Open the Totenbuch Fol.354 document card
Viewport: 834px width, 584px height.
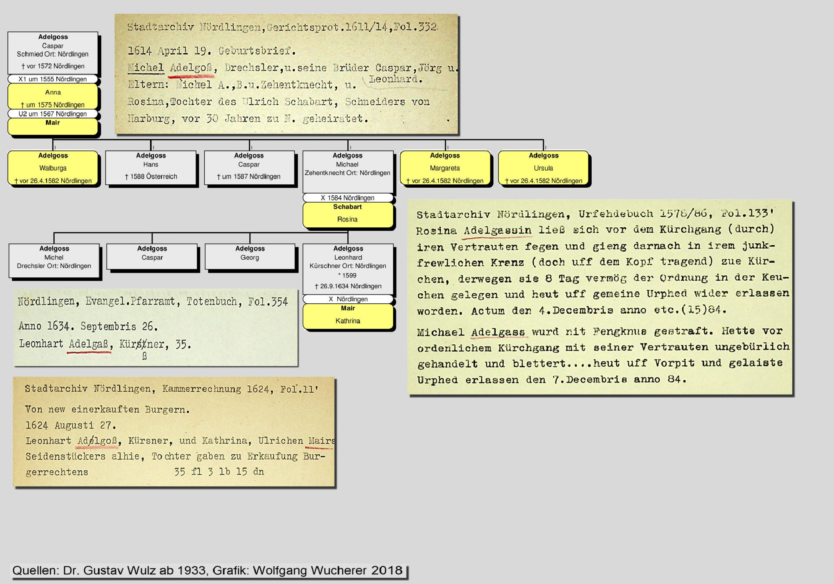tap(156, 327)
